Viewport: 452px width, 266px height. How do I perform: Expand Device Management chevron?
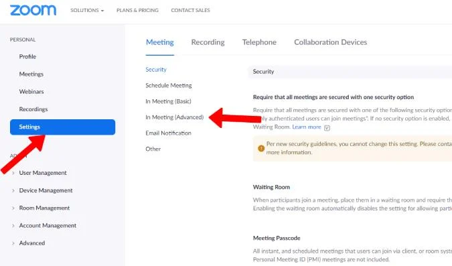coord(13,191)
